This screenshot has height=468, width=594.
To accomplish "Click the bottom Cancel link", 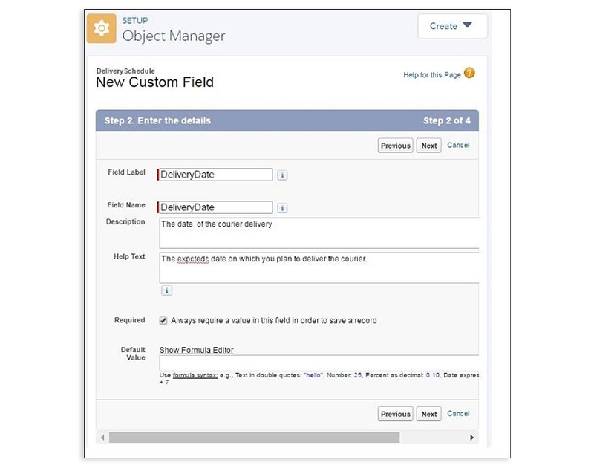I will click(458, 414).
